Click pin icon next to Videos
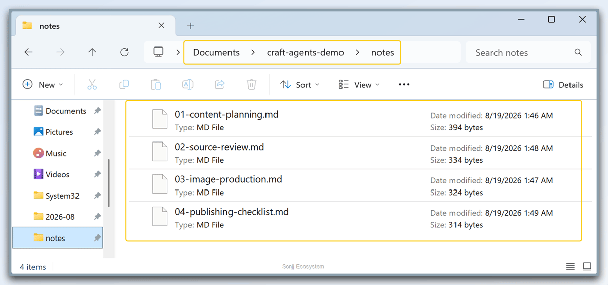Viewport: 608px width, 285px height. coord(97,174)
